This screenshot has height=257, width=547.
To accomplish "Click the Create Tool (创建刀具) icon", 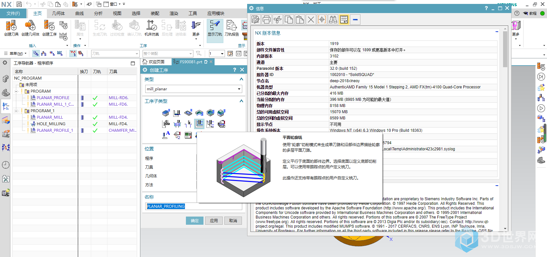I will pos(11,28).
